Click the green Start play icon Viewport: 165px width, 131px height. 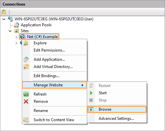(x=91, y=93)
